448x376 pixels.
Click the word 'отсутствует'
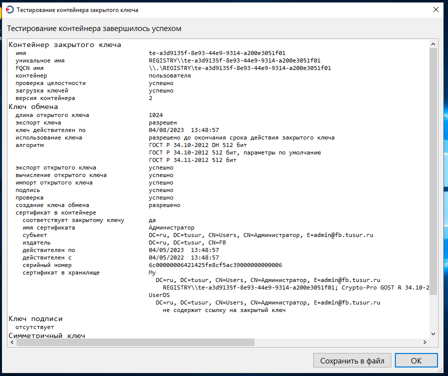click(x=35, y=327)
